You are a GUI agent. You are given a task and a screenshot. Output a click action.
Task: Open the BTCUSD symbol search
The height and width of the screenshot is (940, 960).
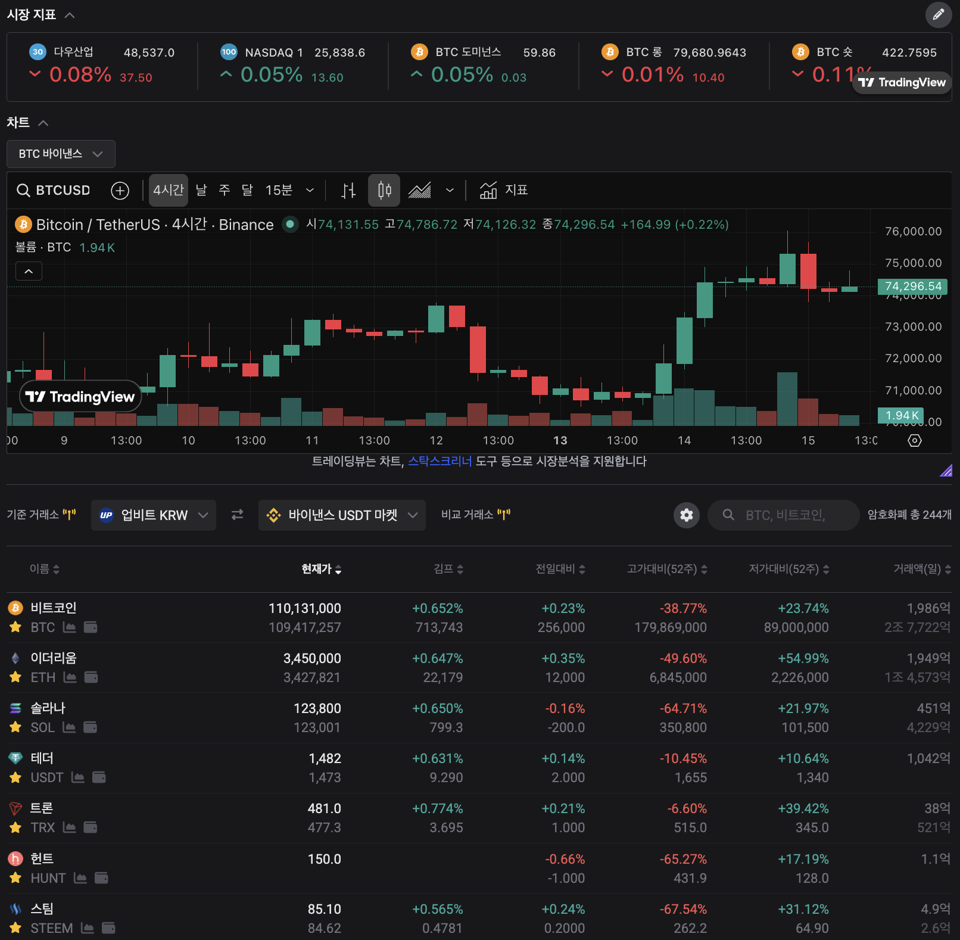coord(53,190)
